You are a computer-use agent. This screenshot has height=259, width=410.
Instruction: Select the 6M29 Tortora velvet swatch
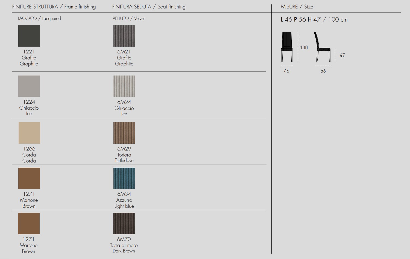[124, 133]
